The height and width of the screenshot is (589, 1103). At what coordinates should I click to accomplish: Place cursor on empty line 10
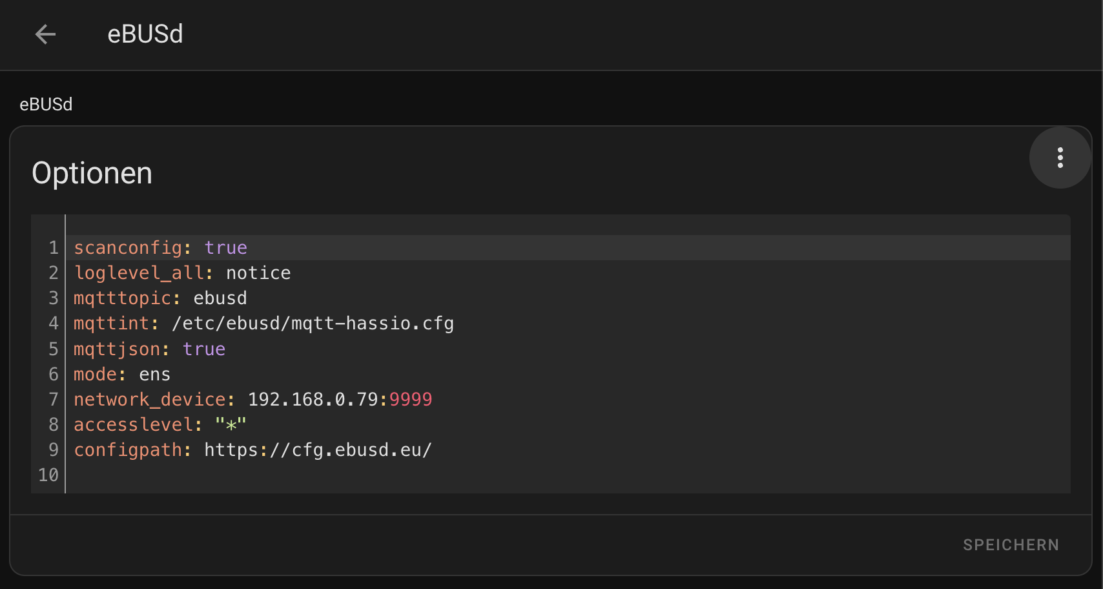568,475
